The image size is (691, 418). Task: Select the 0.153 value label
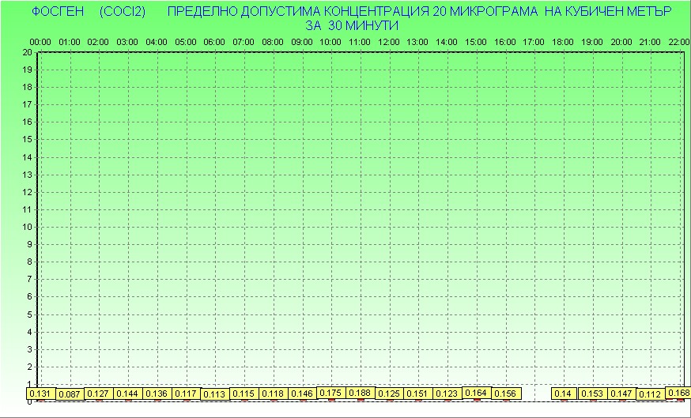tap(592, 394)
